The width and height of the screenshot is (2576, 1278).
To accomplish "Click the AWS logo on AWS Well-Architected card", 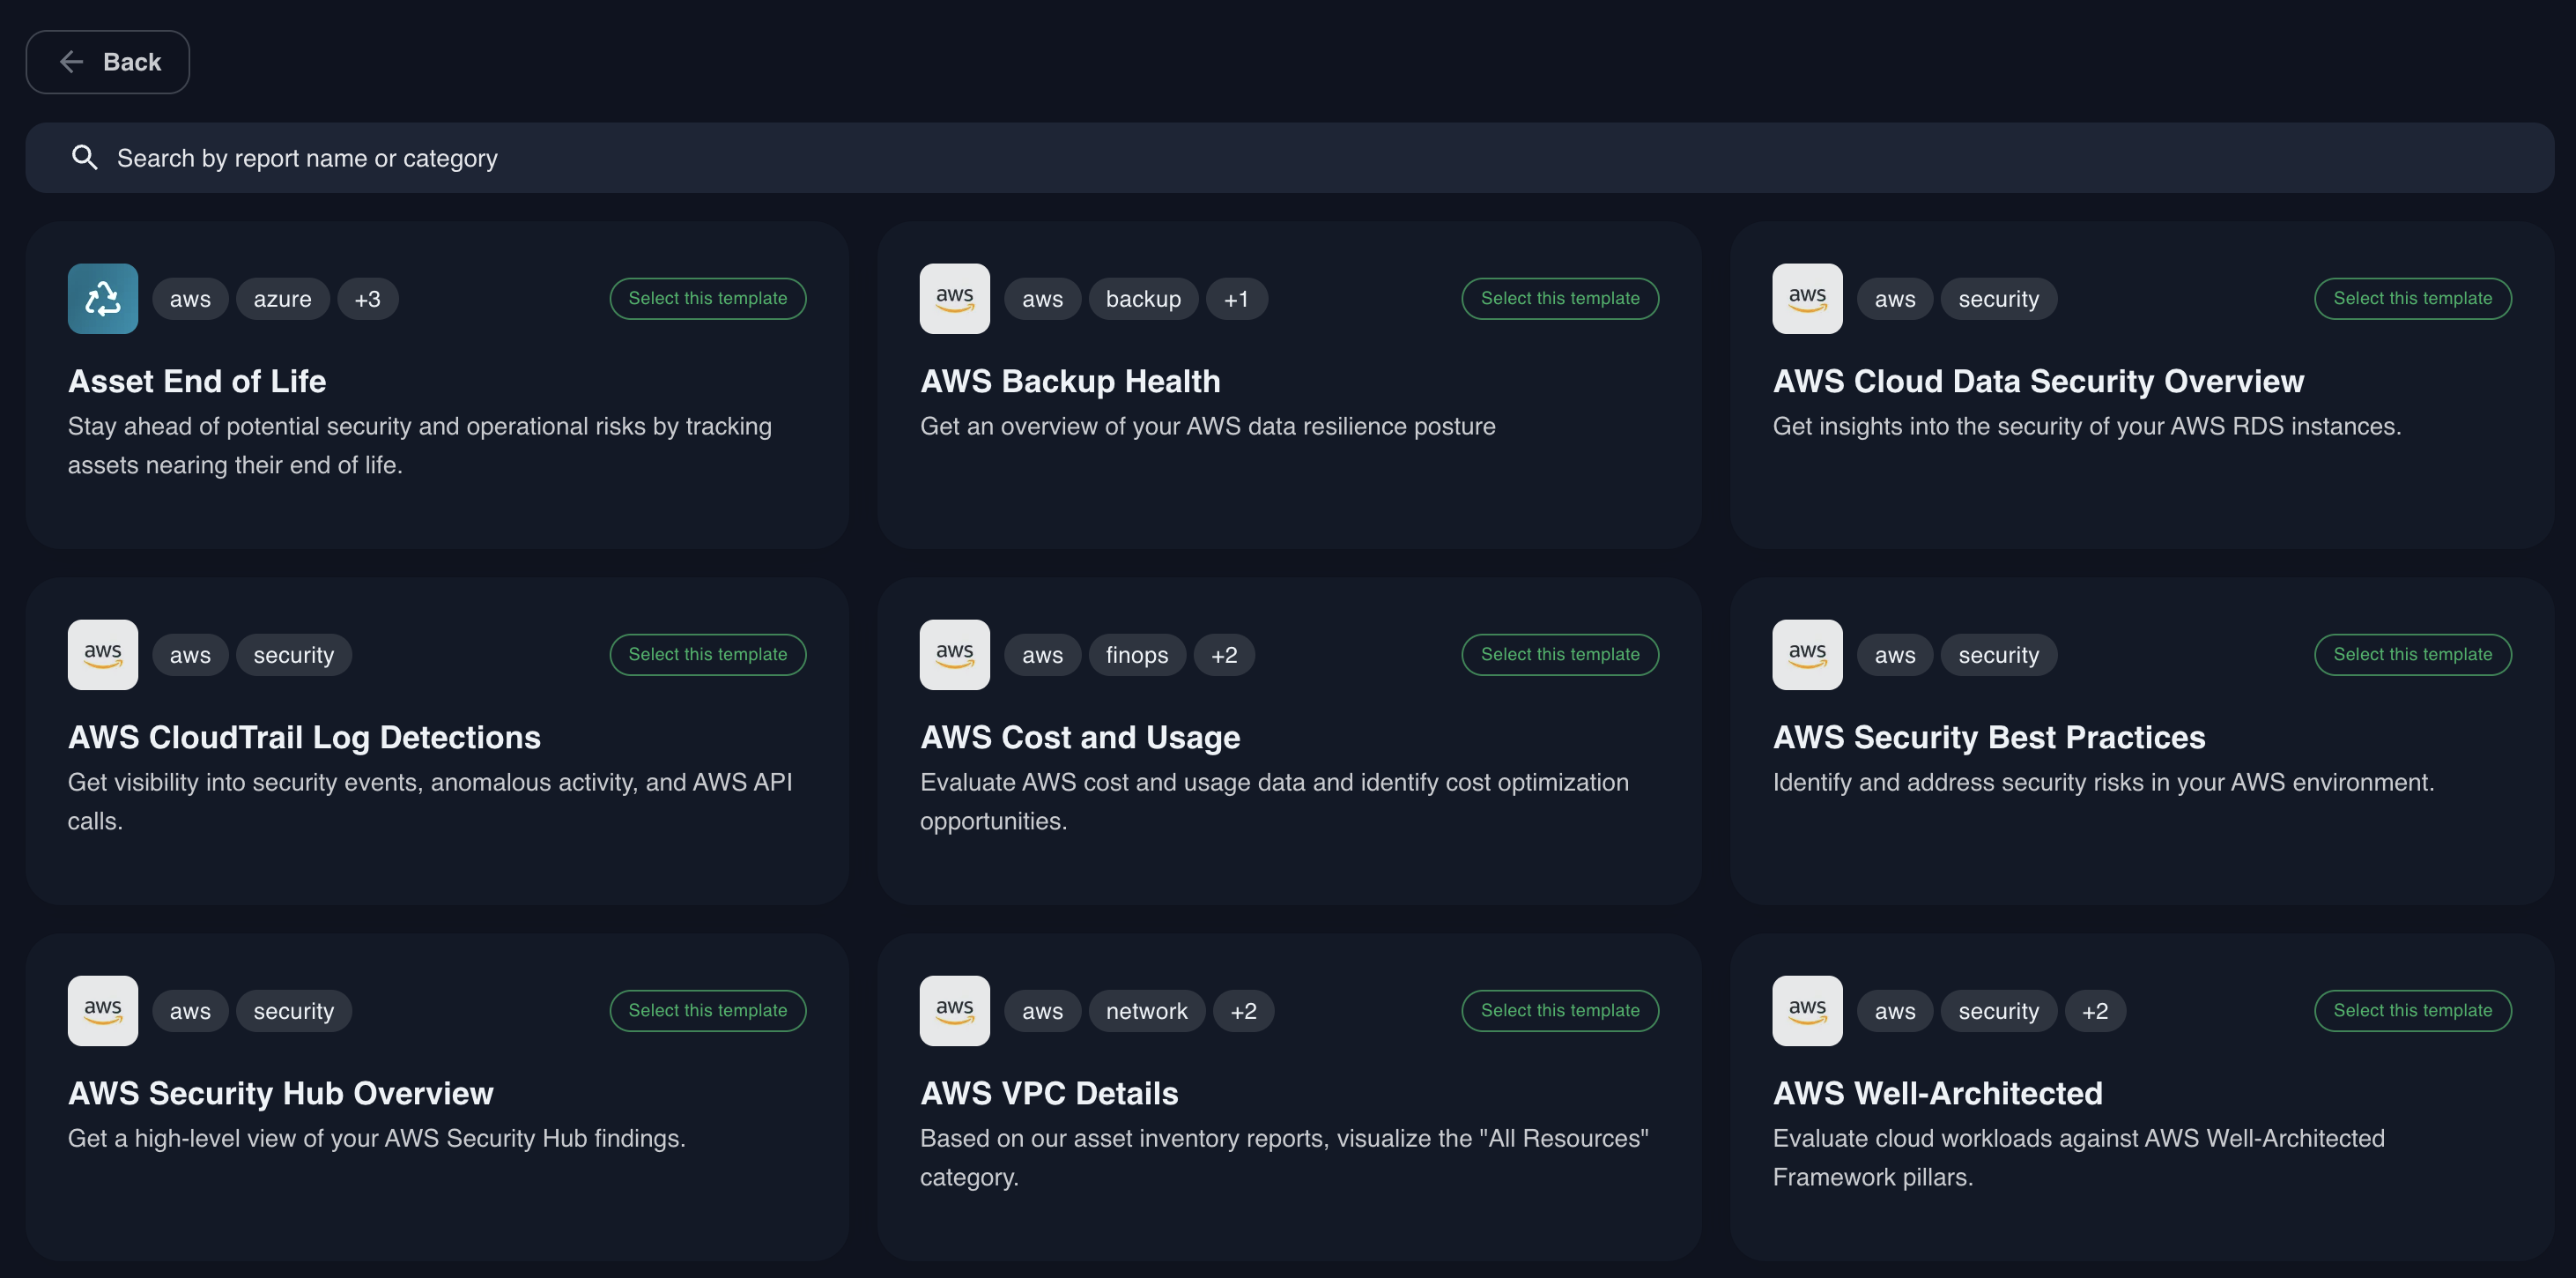I will (x=1806, y=1010).
